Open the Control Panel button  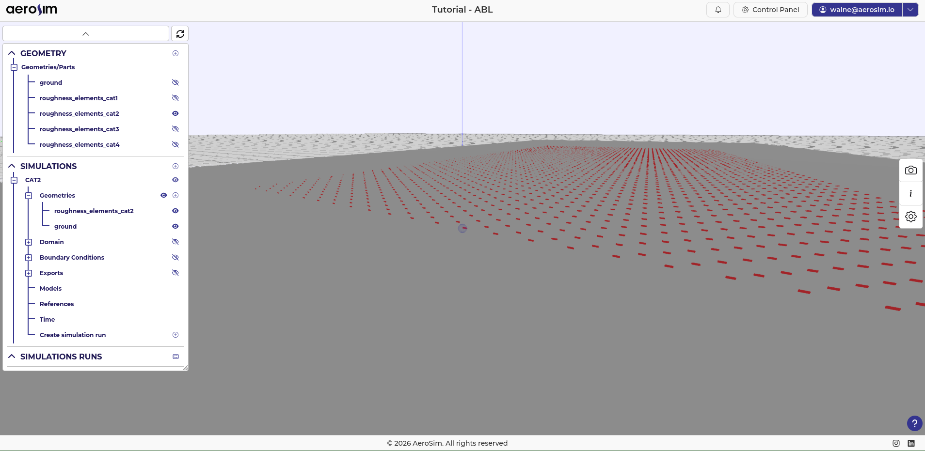coord(770,10)
